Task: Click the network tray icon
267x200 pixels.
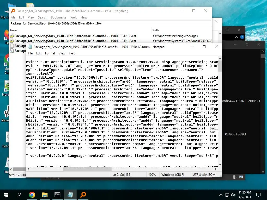Action: coord(227,195)
